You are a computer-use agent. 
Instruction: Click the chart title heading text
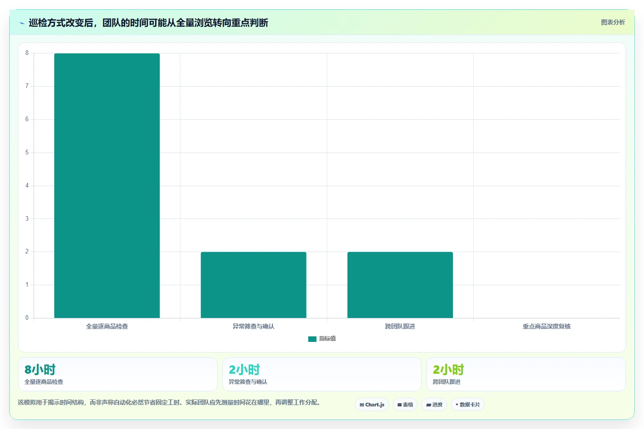coord(148,23)
